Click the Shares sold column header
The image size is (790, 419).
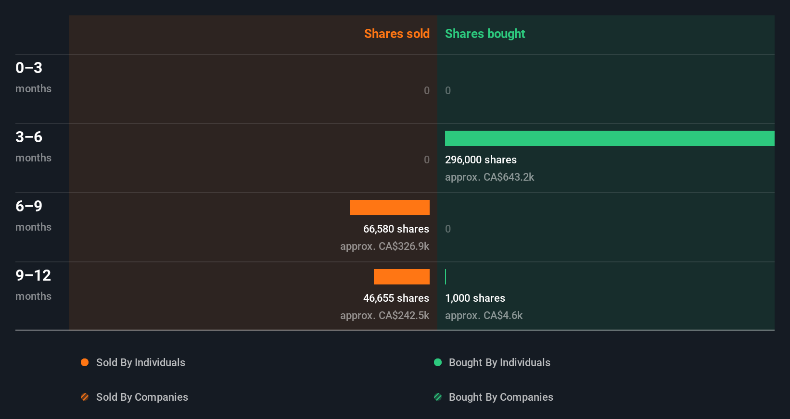pos(397,34)
